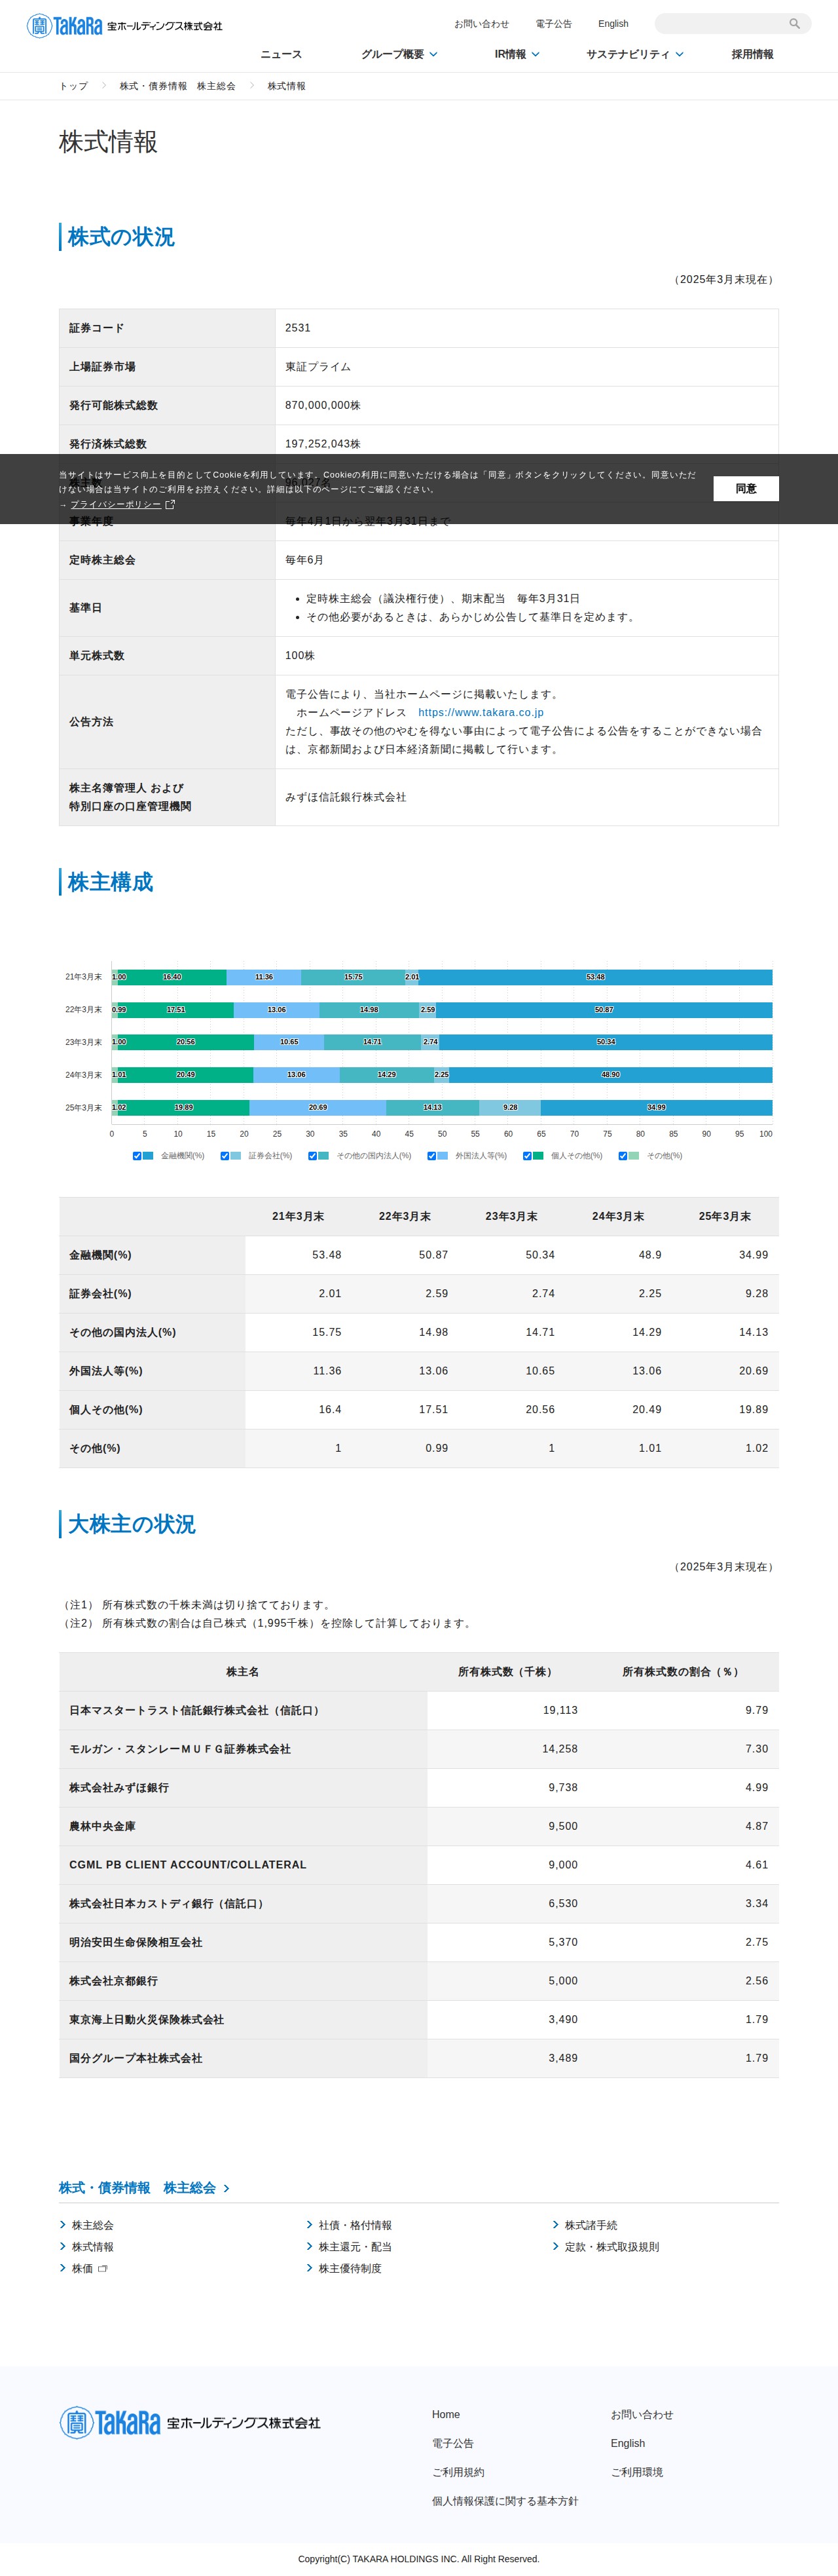Click 外国法人等(%) light-blue legend color swatch
The height and width of the screenshot is (2576, 838).
click(x=443, y=1156)
